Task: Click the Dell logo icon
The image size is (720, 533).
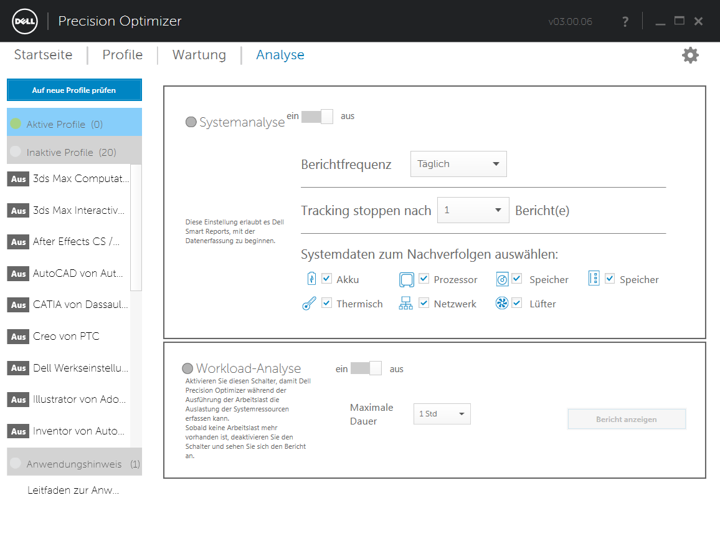Action: [25, 21]
